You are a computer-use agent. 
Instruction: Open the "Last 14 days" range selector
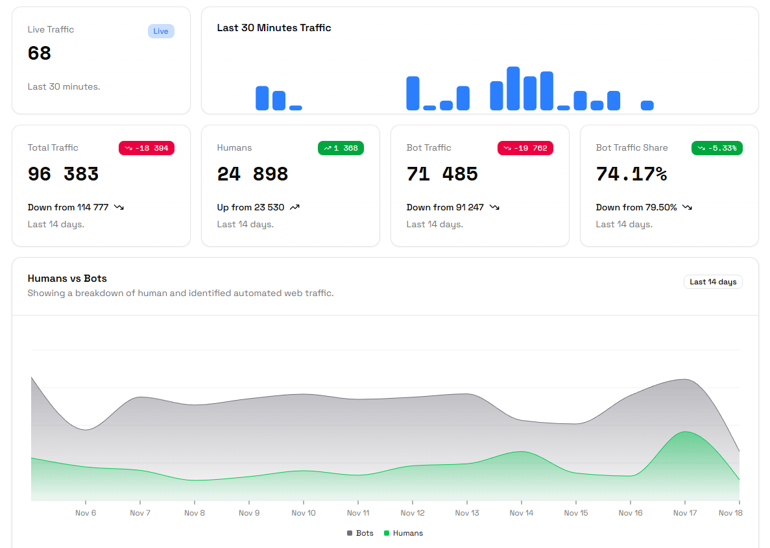[713, 282]
